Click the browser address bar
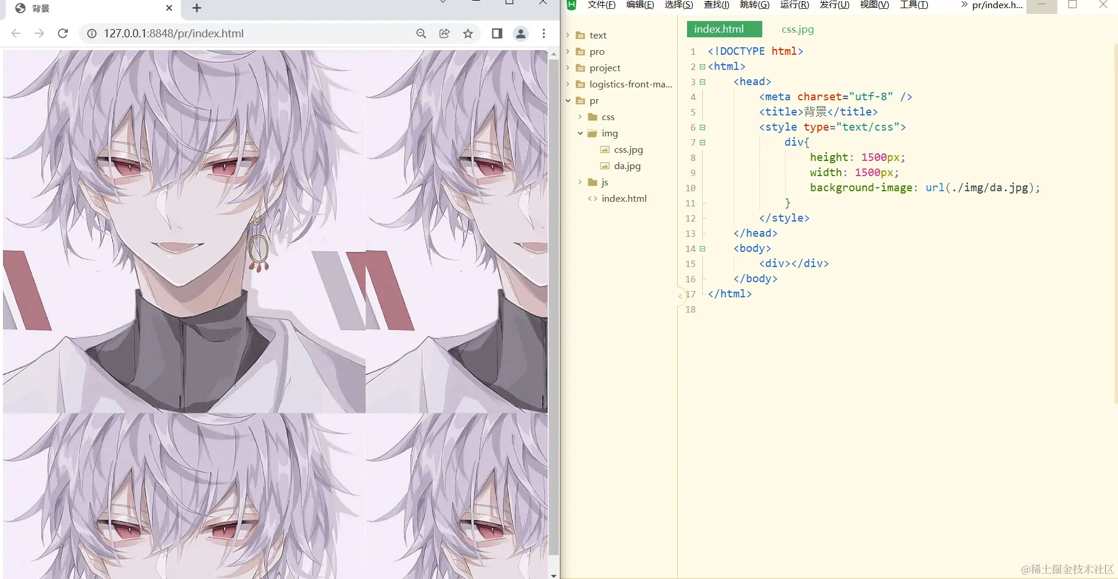Screen dimensions: 1118x579 click(x=233, y=33)
